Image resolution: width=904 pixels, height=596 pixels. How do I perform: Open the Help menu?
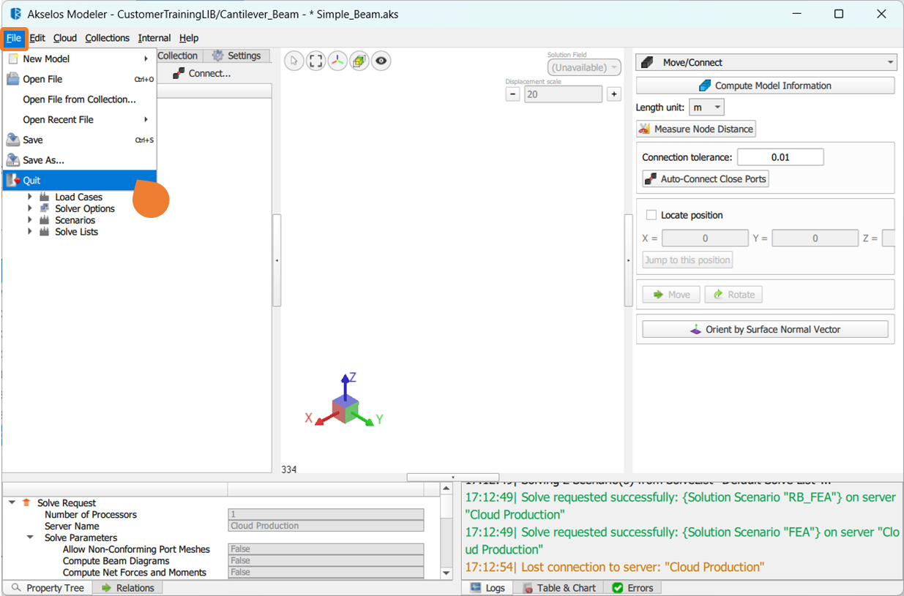pyautogui.click(x=189, y=38)
